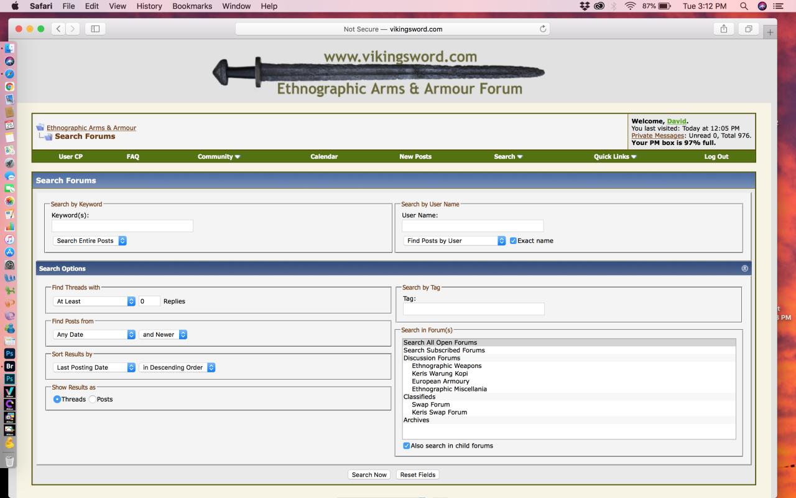Screen dimensions: 796x498
Task: Open Find Posts by User dropdown
Action: point(455,241)
